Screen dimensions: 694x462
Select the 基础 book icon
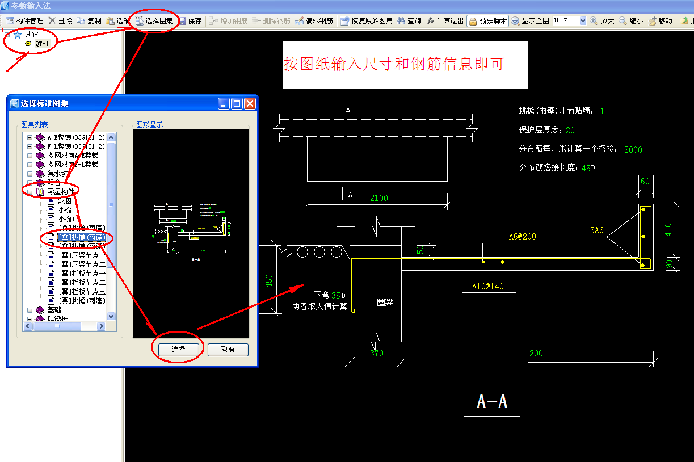(x=40, y=310)
